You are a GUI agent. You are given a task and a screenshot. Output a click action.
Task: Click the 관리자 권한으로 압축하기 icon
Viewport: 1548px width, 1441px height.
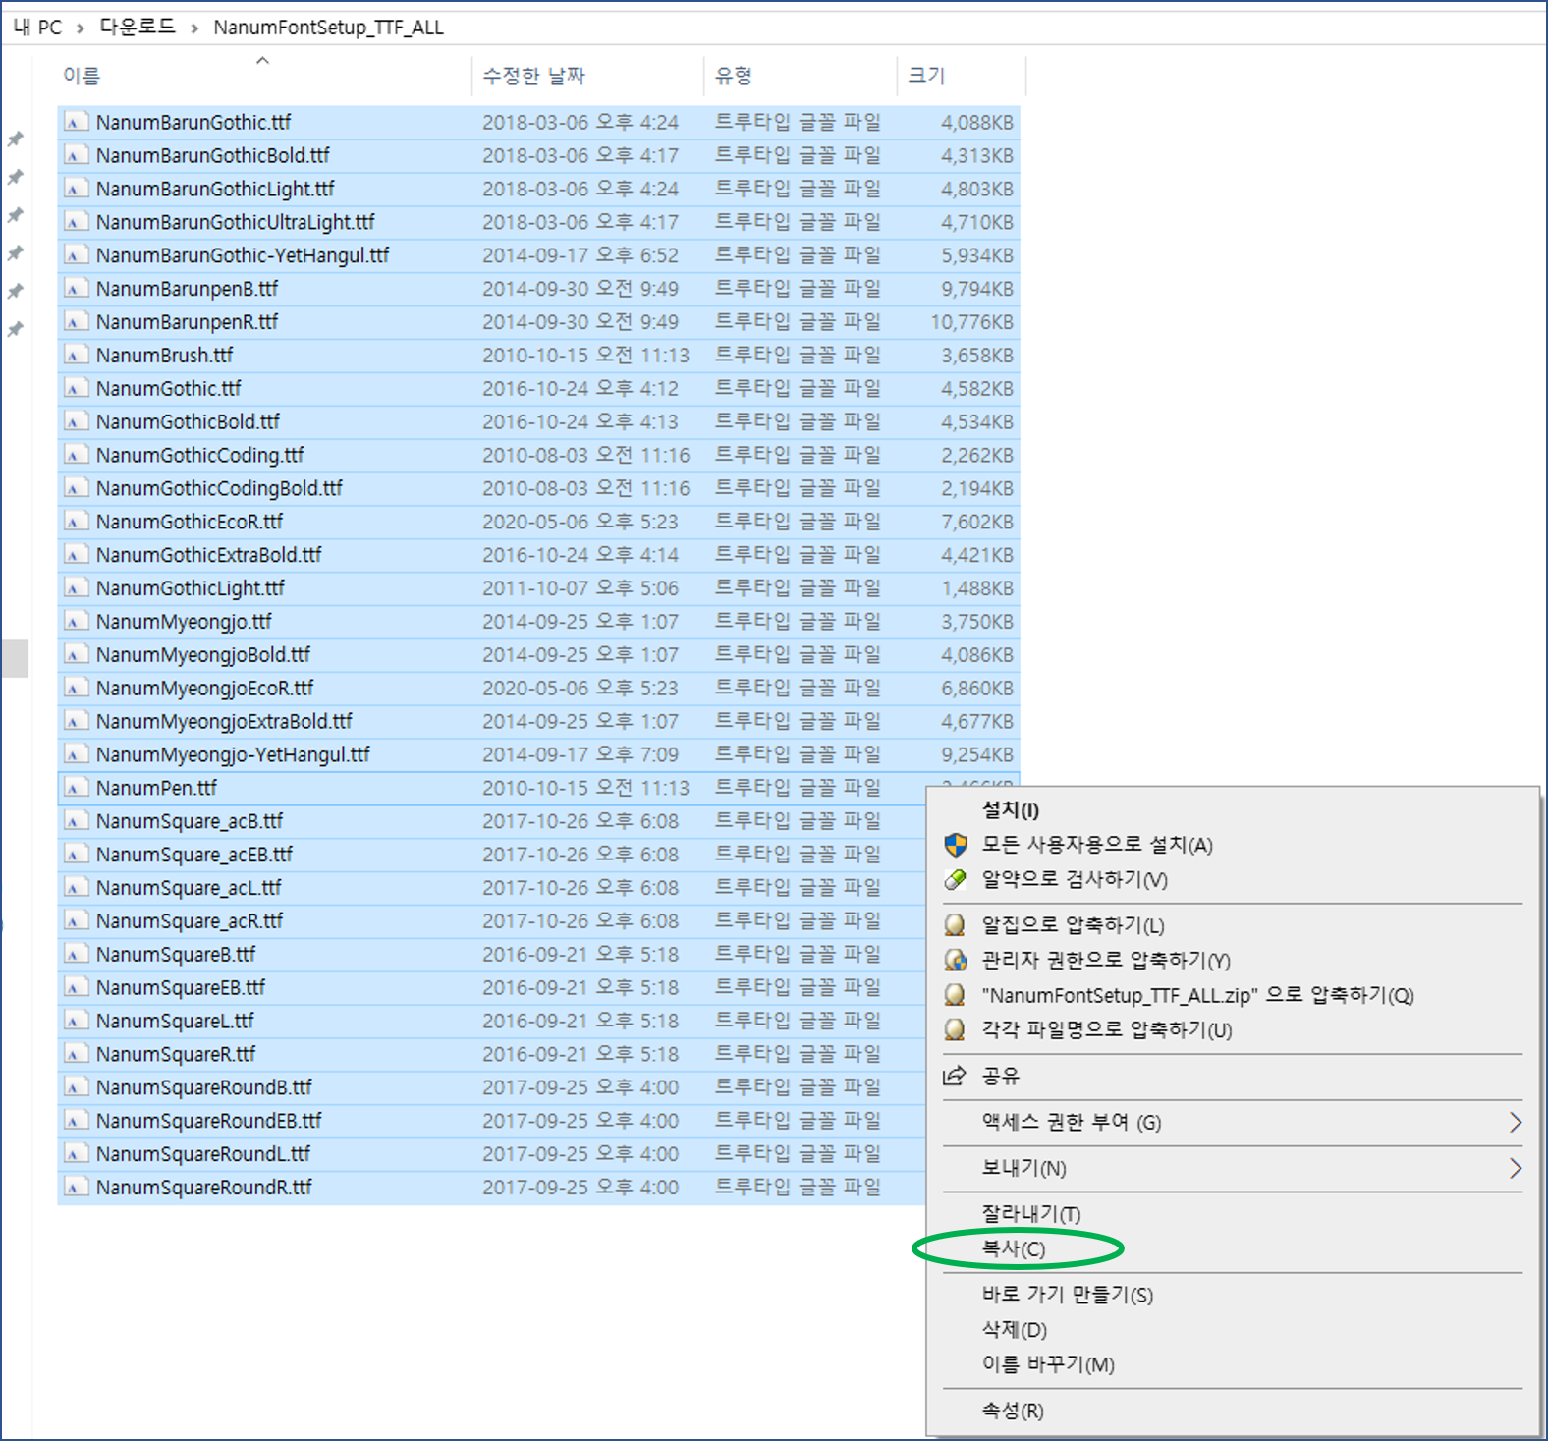pyautogui.click(x=955, y=960)
